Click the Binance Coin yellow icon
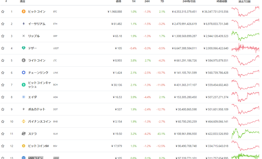Screen dimensions: 262x159 click(24, 121)
